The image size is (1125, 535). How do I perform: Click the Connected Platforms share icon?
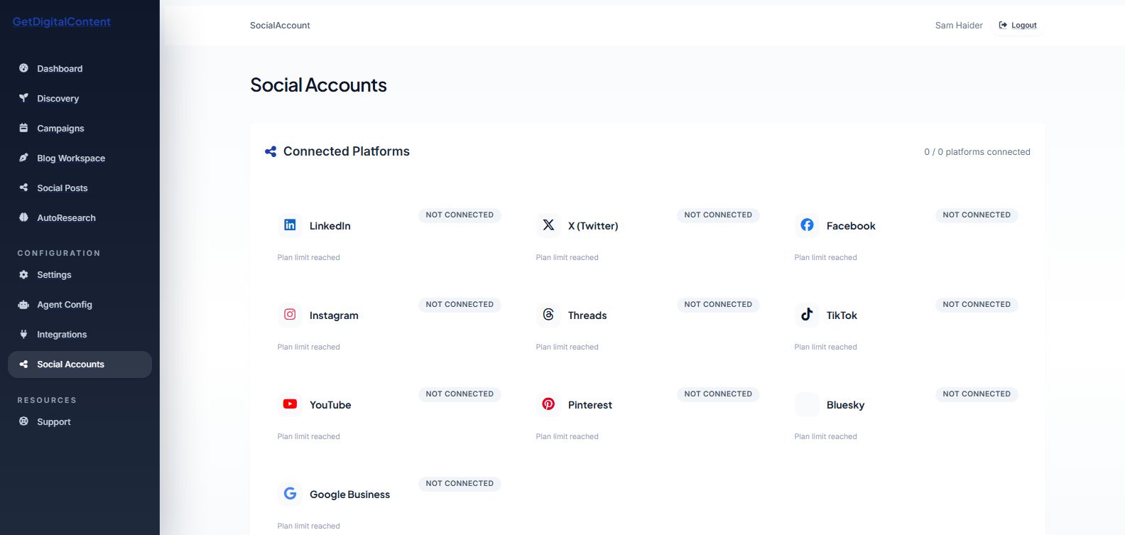click(x=271, y=151)
